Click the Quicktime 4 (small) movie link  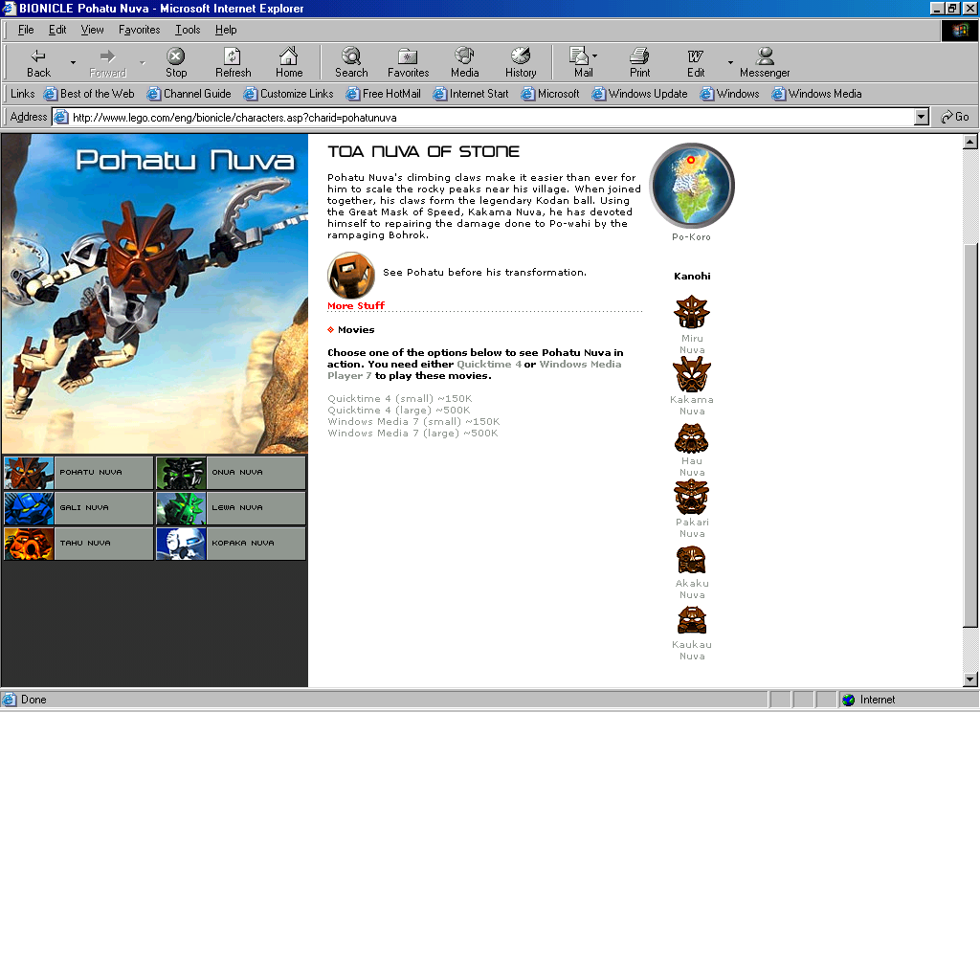399,399
